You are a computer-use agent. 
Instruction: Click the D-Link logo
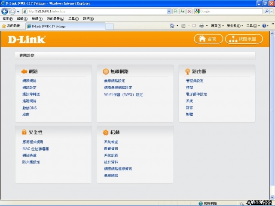pyautogui.click(x=27, y=39)
